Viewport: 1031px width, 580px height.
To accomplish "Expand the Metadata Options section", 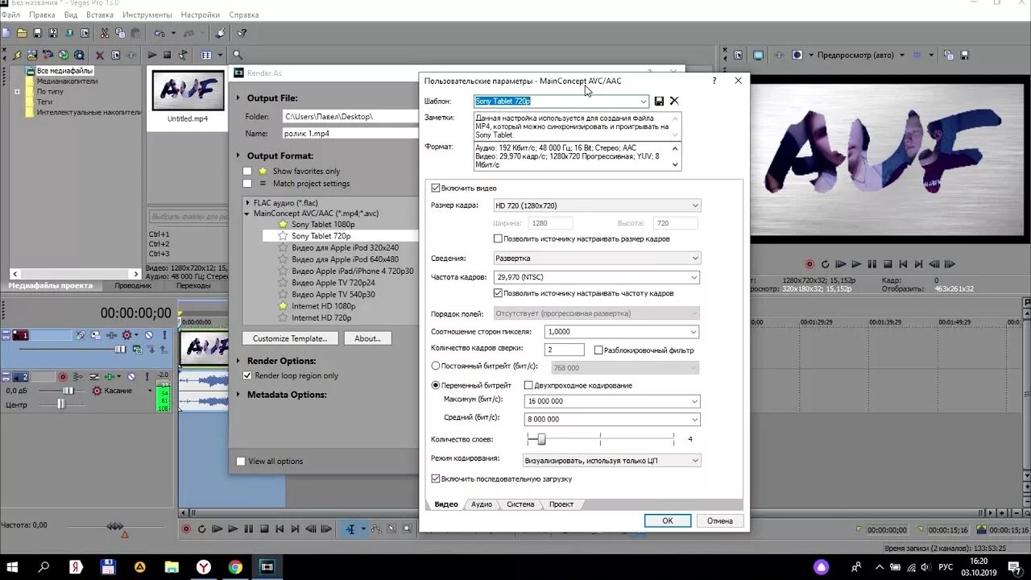I will 238,395.
